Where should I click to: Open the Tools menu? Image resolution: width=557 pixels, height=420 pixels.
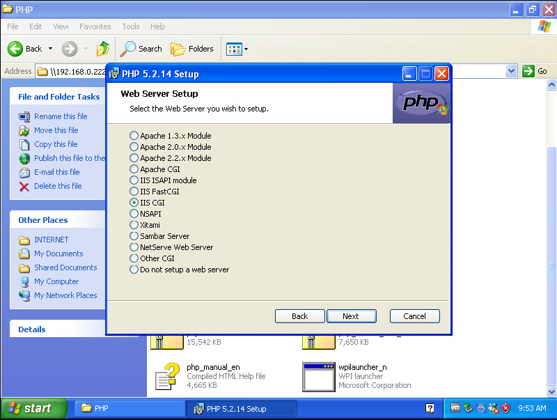[131, 26]
